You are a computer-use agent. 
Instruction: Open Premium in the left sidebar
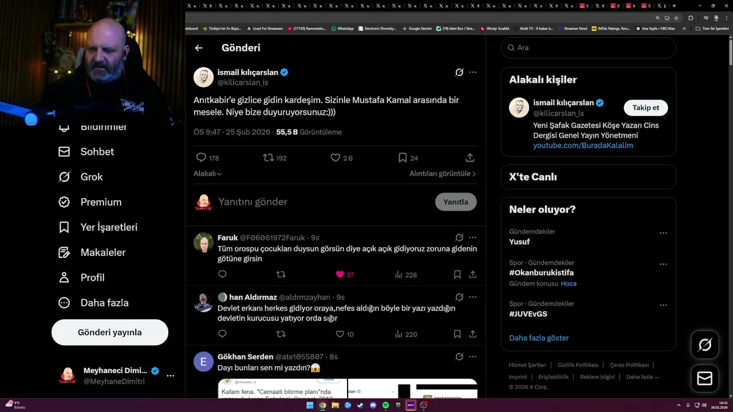90,202
